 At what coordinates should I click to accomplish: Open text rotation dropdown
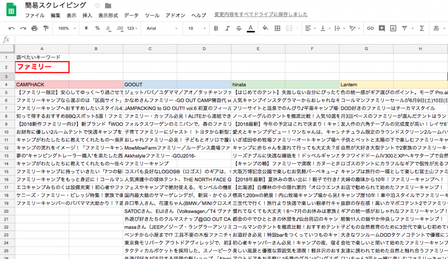click(x=354, y=28)
